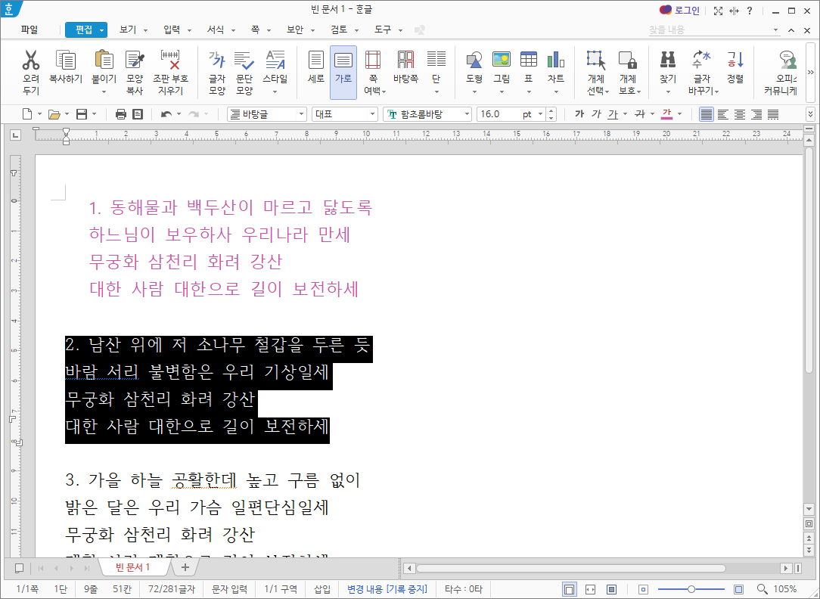Click the 개체 보호 object protect icon
This screenshot has height=599, width=820.
[x=628, y=60]
